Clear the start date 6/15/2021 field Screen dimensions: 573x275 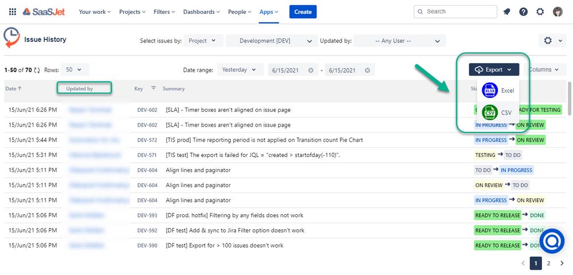pyautogui.click(x=311, y=70)
